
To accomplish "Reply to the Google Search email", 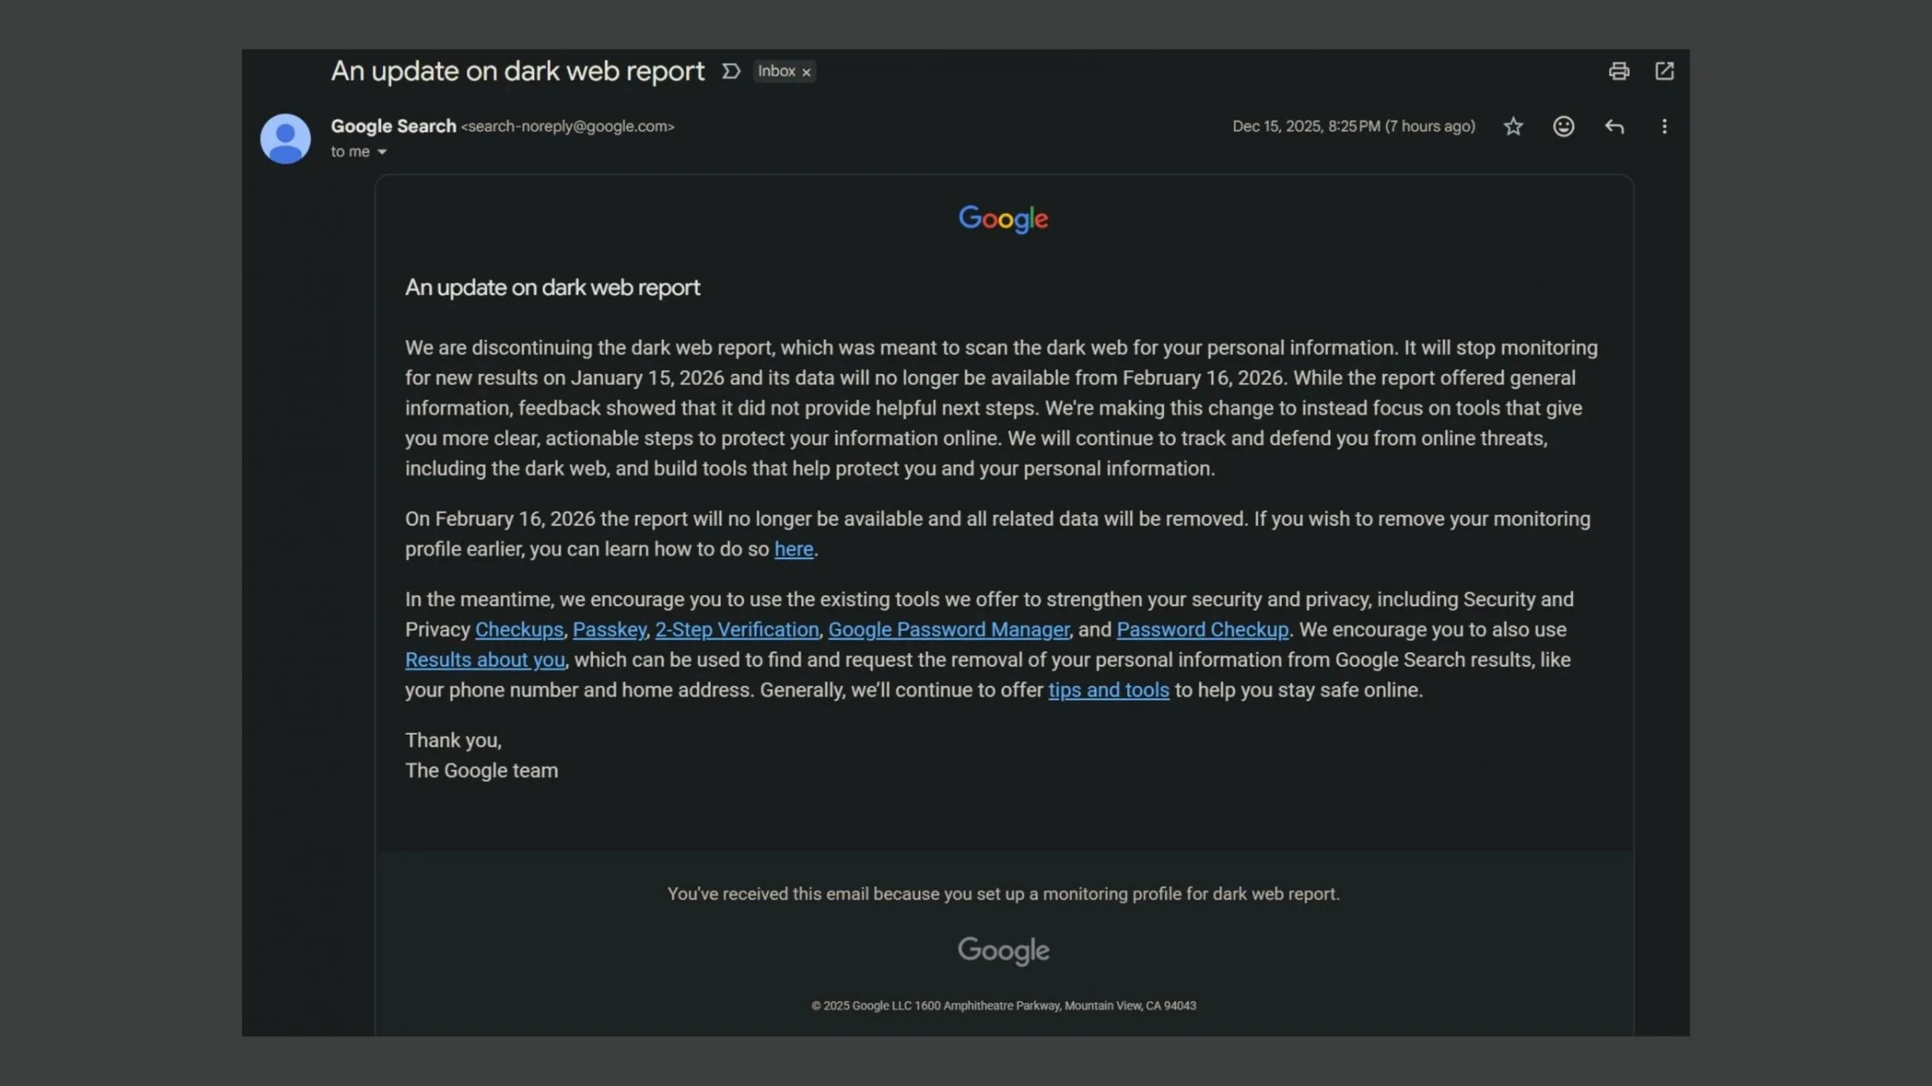I will tap(1614, 127).
